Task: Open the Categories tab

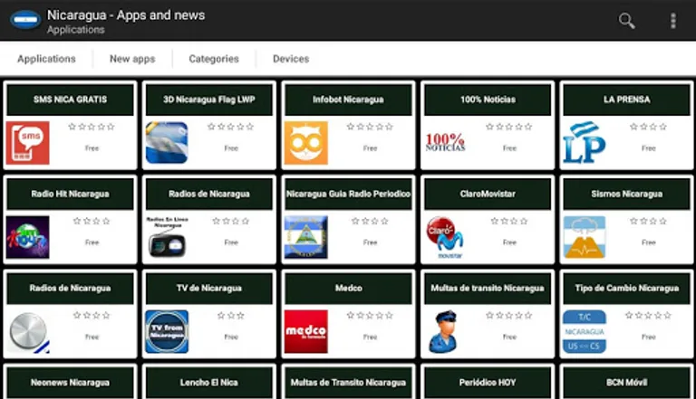Action: [x=214, y=59]
